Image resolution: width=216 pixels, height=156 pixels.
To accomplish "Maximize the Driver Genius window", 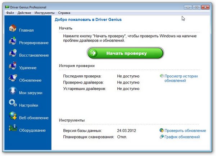I will (196, 7).
